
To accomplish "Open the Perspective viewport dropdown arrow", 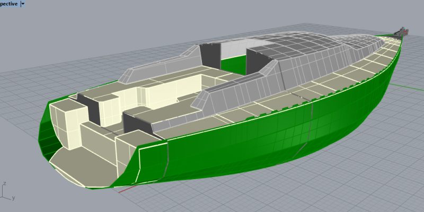I will pyautogui.click(x=23, y=4).
